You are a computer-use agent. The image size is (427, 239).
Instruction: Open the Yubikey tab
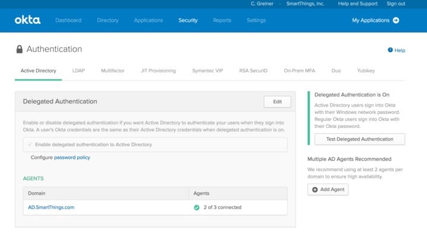coord(366,71)
